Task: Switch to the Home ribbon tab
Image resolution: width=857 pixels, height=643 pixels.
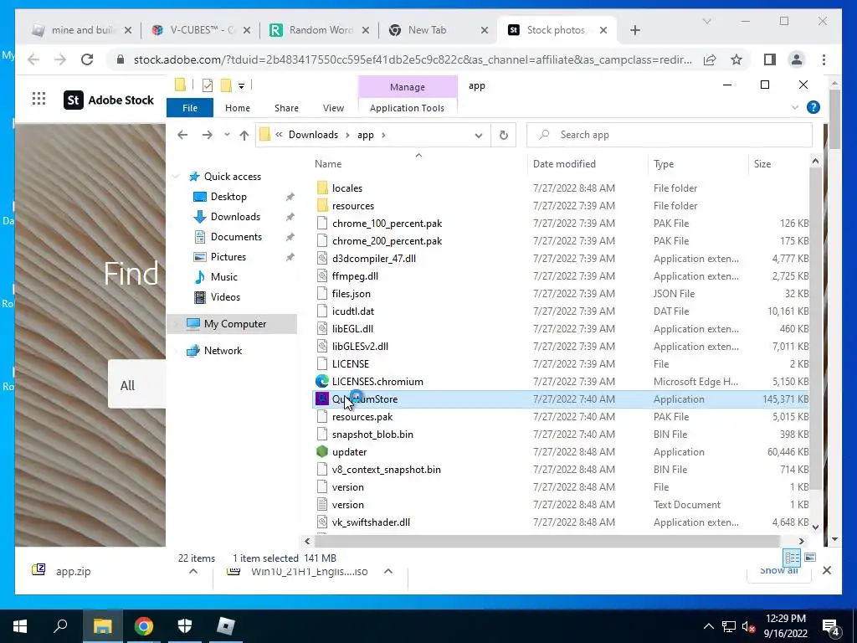Action: click(237, 108)
